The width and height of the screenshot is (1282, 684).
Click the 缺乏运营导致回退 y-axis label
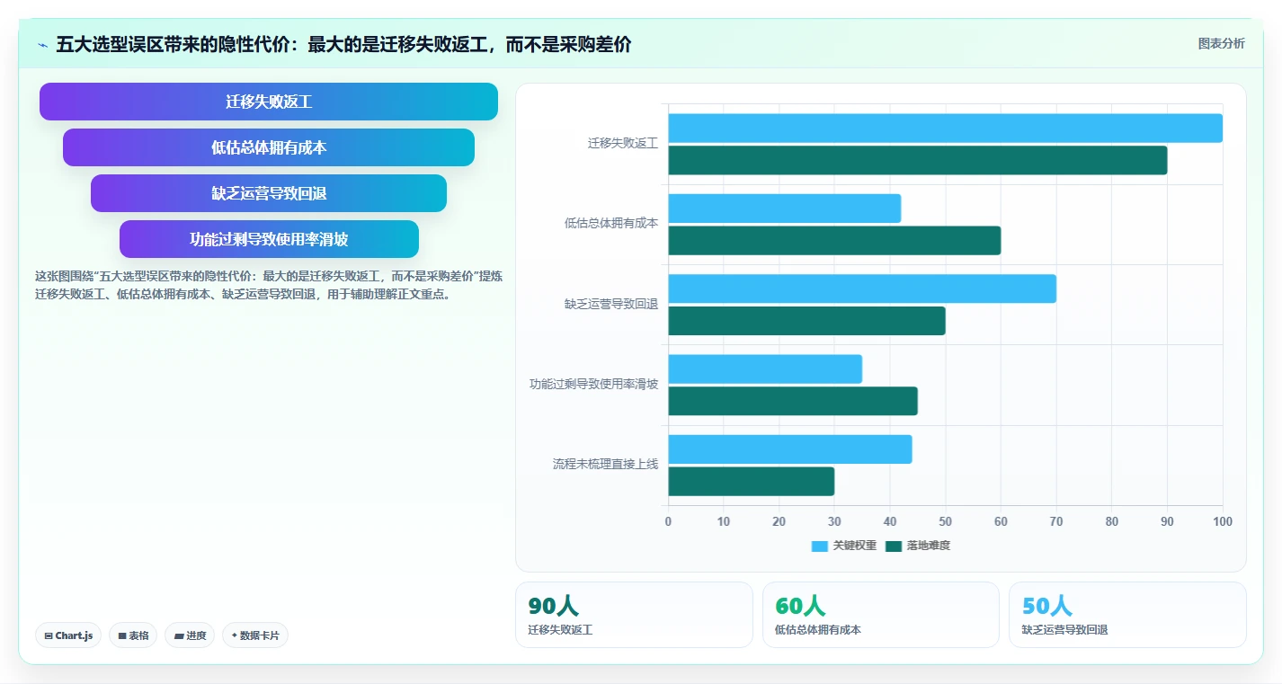pyautogui.click(x=611, y=304)
